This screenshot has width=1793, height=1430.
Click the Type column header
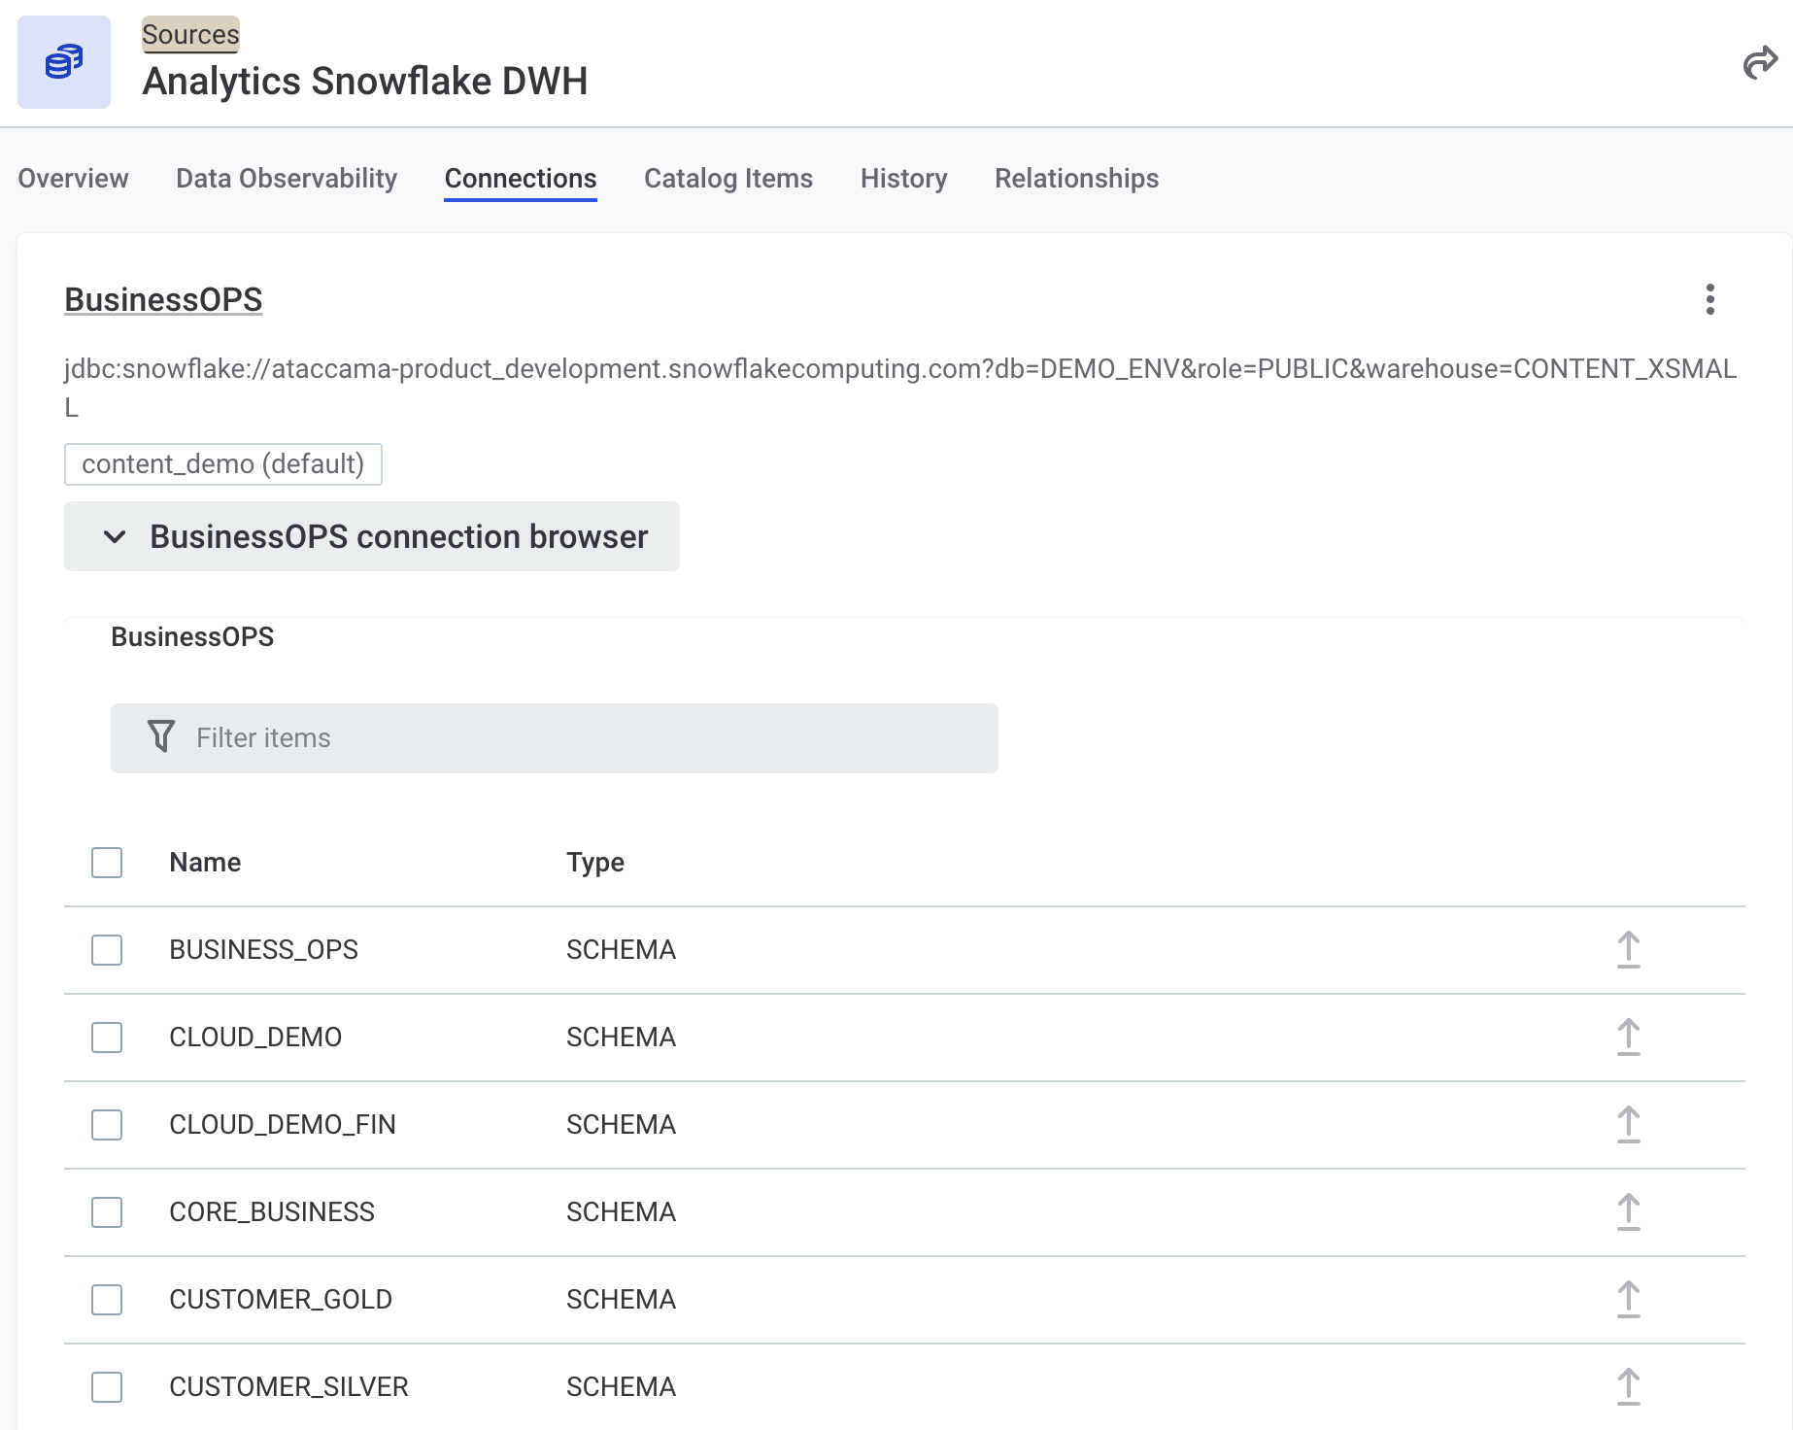pyautogui.click(x=595, y=863)
